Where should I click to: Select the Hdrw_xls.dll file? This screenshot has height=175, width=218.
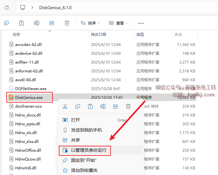pos(26,133)
